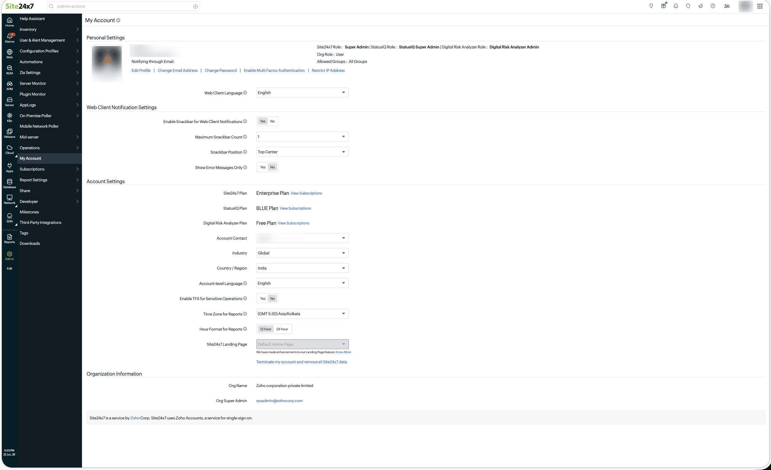Expand the Inventory submenu chevron
Viewport: 771px width, 470px height.
pos(77,29)
